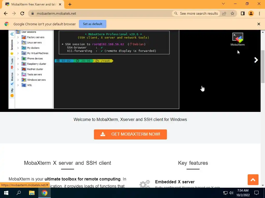This screenshot has height=198, width=265.
Task: Expand the Raspberry cluster tree node
Action: (x=18, y=64)
